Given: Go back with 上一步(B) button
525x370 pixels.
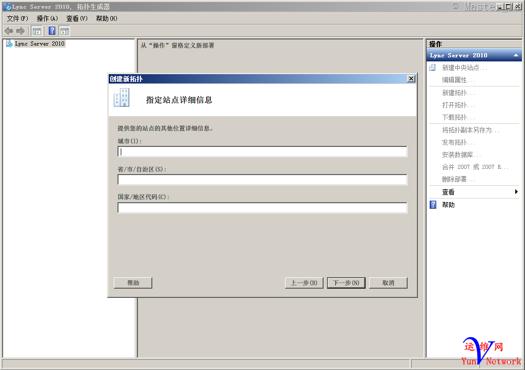Looking at the screenshot, I should (x=304, y=283).
